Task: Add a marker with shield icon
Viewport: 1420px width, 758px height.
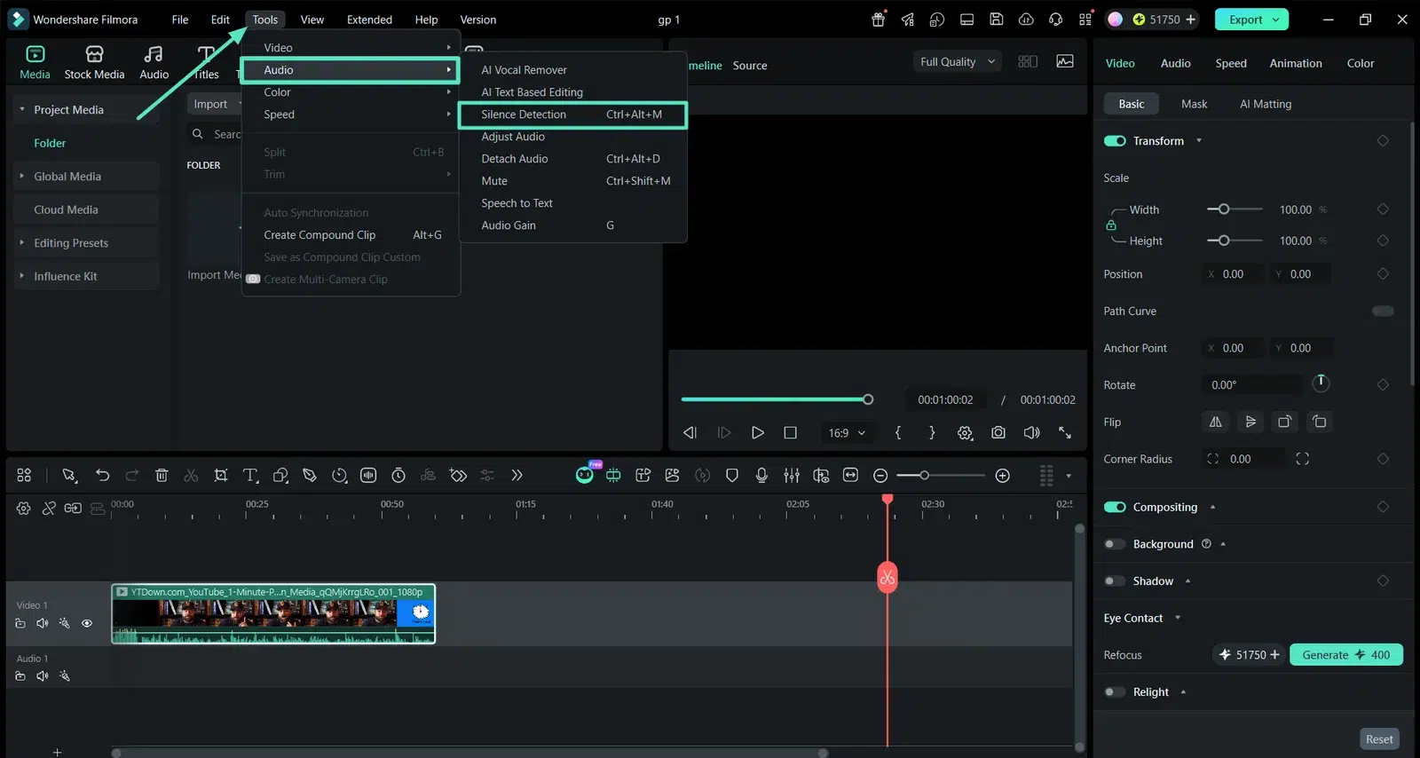Action: tap(732, 476)
